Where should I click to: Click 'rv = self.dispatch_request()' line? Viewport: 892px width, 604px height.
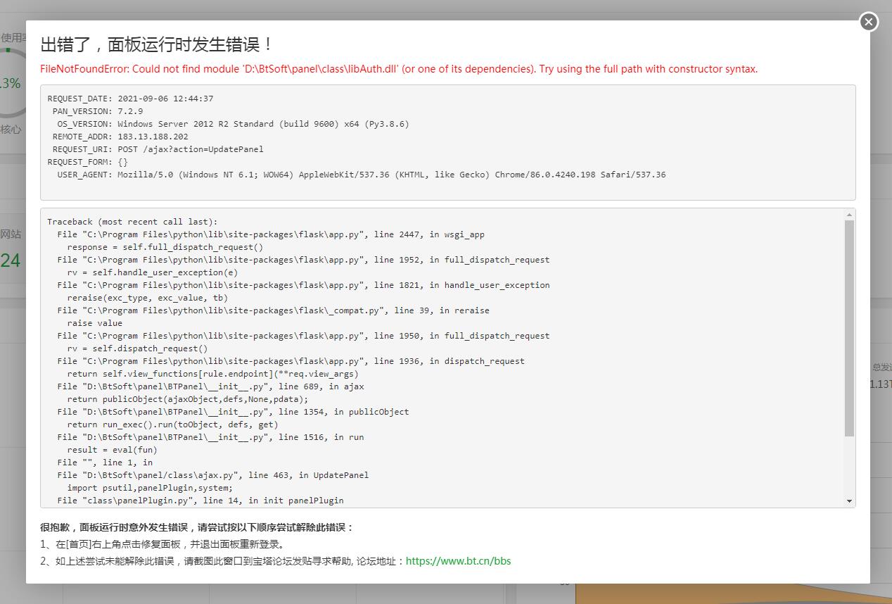tap(138, 348)
